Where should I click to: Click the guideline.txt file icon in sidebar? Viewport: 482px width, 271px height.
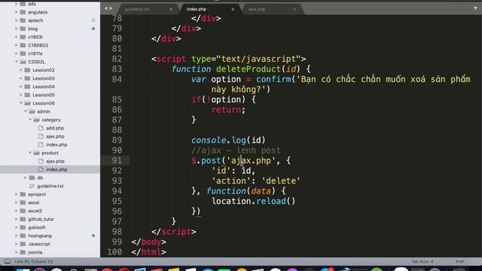click(32, 186)
